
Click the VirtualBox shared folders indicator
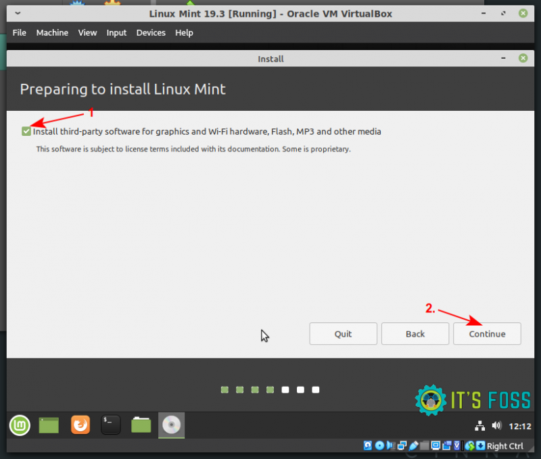425,445
